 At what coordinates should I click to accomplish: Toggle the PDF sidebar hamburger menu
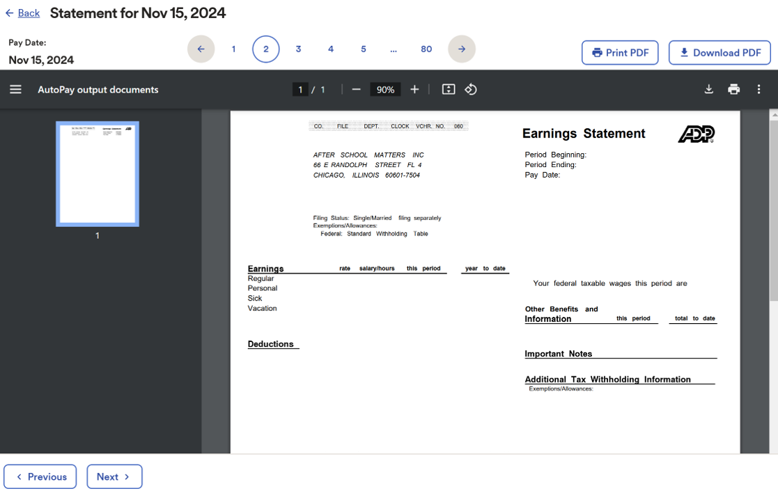click(x=15, y=89)
